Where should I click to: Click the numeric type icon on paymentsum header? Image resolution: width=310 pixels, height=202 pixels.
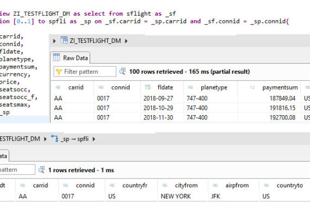coord(252,87)
